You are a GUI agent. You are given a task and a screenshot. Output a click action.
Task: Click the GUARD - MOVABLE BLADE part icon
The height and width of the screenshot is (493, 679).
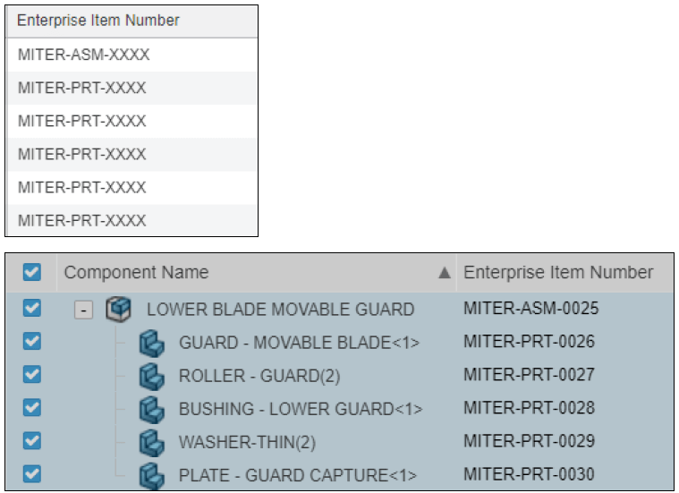152,343
